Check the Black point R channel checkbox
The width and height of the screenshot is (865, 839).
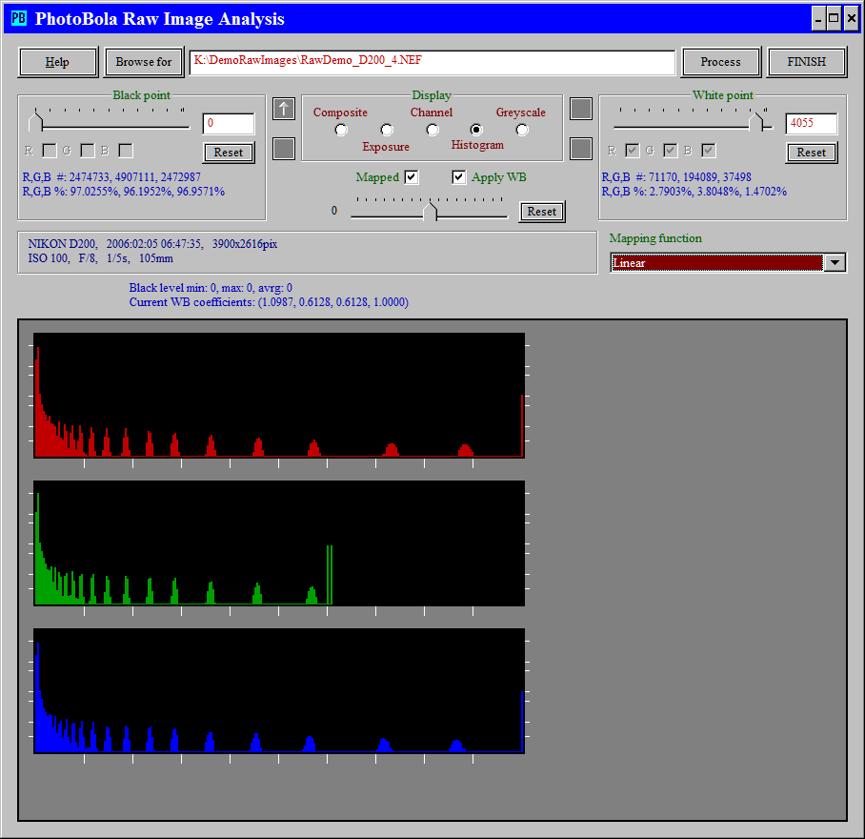(50, 151)
